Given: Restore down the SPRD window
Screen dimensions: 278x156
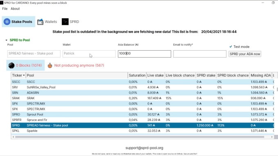Looking at the screenshot, I should pyautogui.click(x=273, y=3).
